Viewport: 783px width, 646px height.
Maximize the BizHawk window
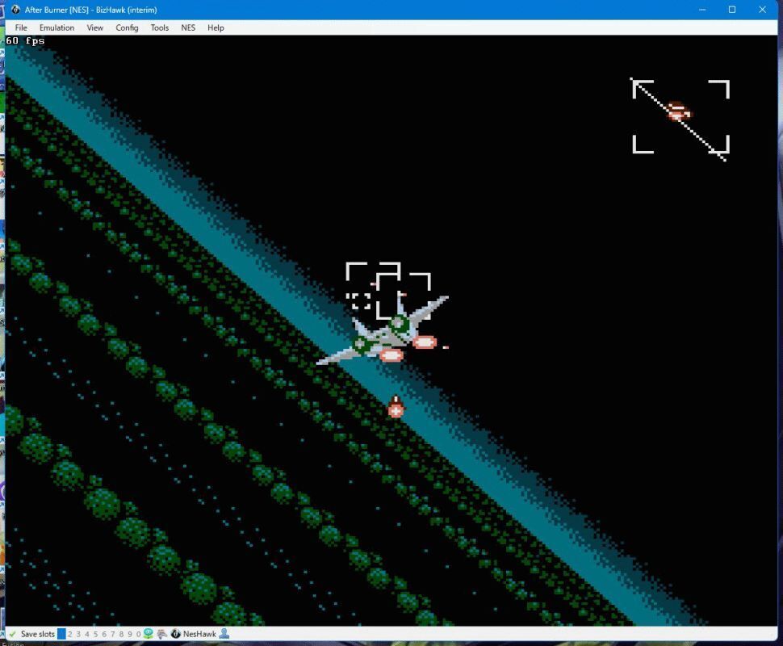[732, 10]
